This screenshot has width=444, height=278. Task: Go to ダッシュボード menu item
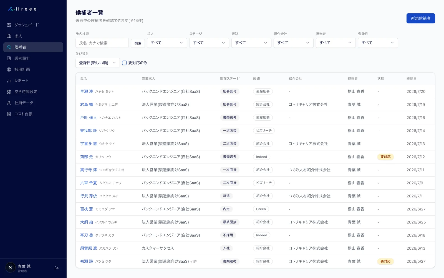[33, 25]
